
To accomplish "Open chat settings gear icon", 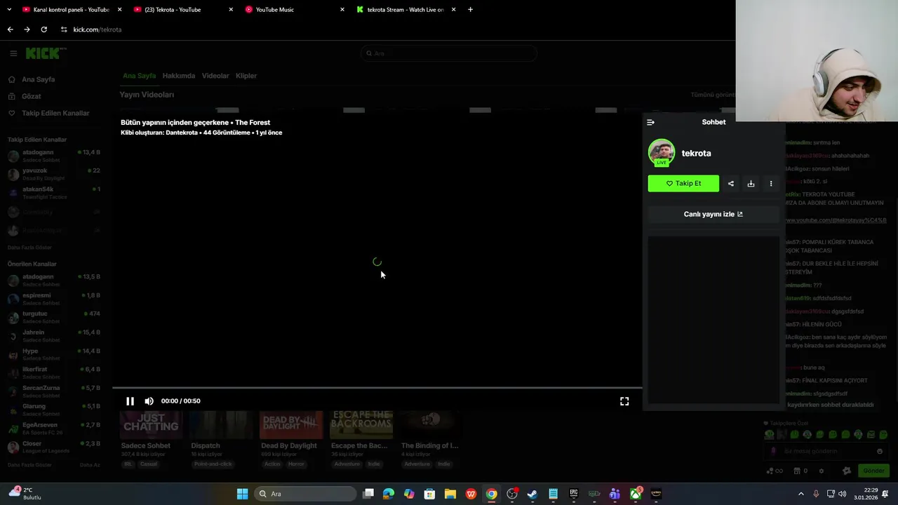I will (822, 471).
